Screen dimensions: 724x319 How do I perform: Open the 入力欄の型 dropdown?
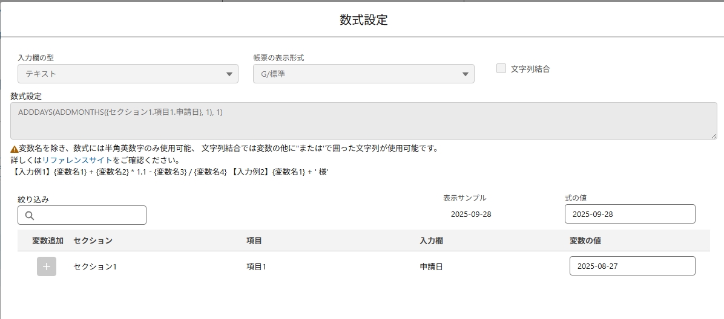pyautogui.click(x=128, y=74)
